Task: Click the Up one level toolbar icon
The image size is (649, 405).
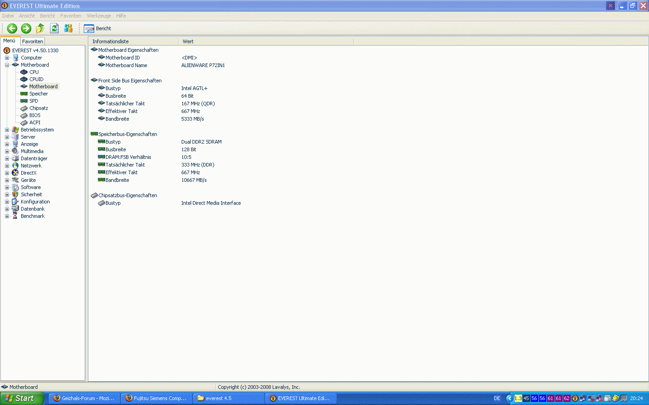Action: [x=40, y=28]
